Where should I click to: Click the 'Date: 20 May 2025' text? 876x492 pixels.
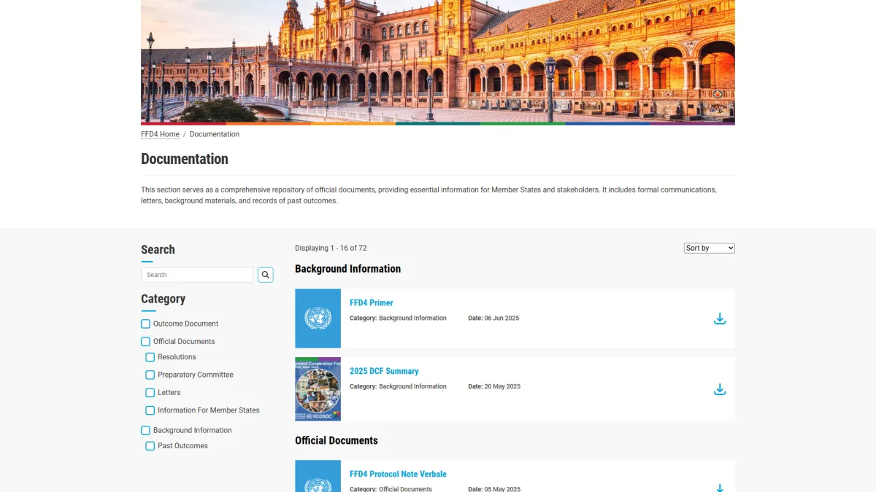point(494,386)
